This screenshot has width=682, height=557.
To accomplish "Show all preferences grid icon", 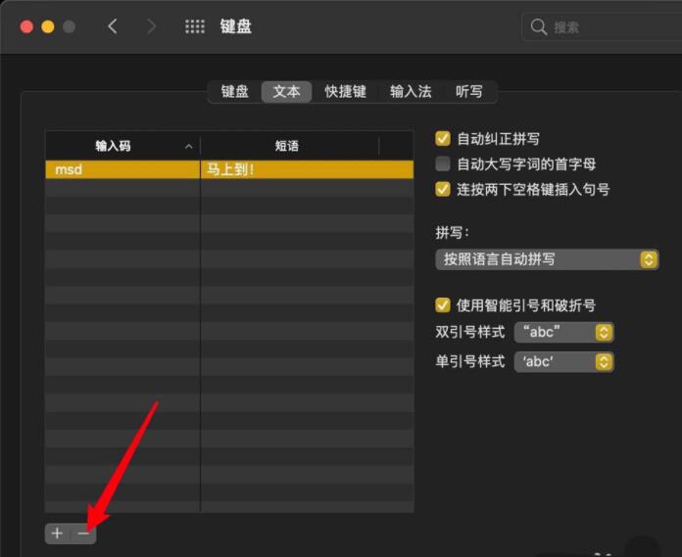I will coord(194,26).
